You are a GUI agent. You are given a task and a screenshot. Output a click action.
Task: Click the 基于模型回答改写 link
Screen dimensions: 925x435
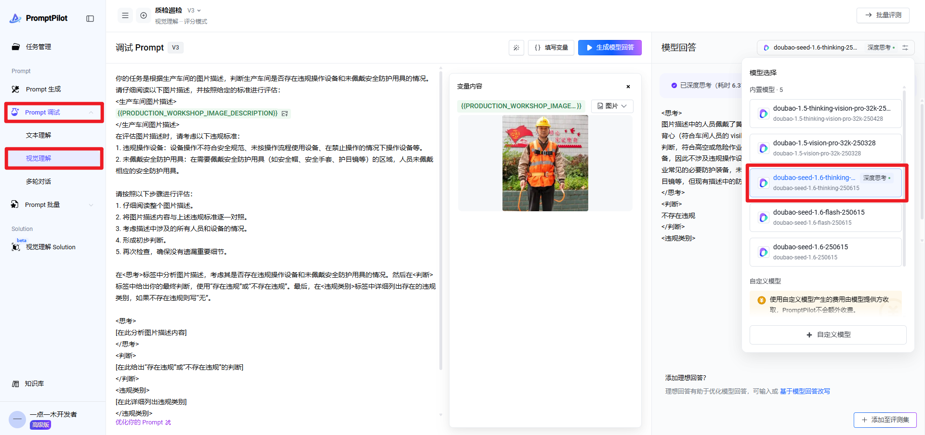(x=805, y=391)
